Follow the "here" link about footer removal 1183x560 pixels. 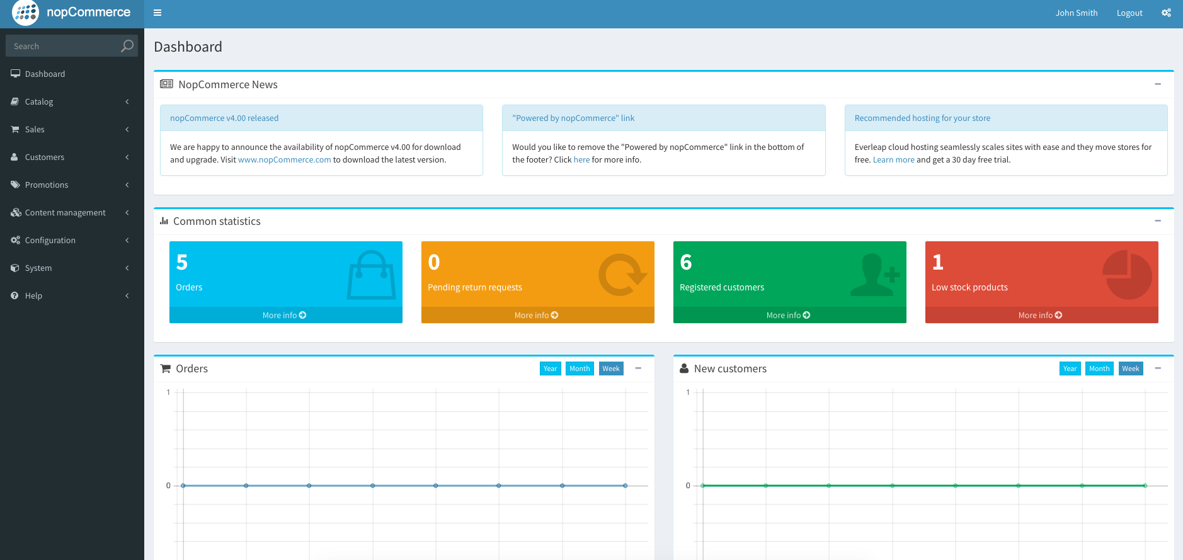(x=581, y=159)
